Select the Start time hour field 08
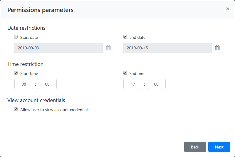 click(24, 84)
